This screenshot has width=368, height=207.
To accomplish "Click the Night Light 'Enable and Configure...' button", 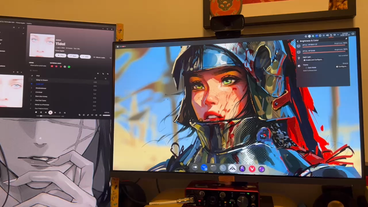I will 313,60.
